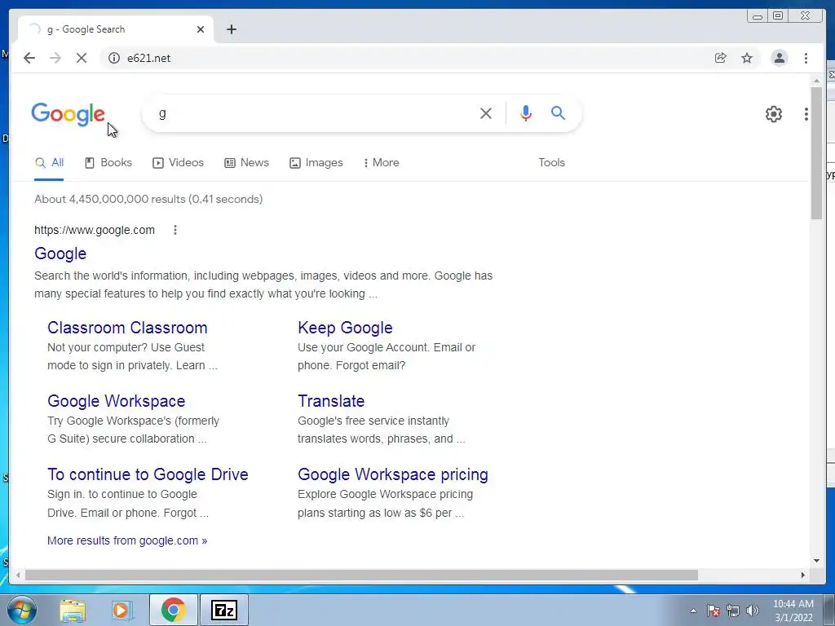Open the Translate link

tap(331, 401)
